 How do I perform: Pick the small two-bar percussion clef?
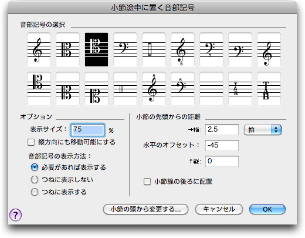[125, 89]
